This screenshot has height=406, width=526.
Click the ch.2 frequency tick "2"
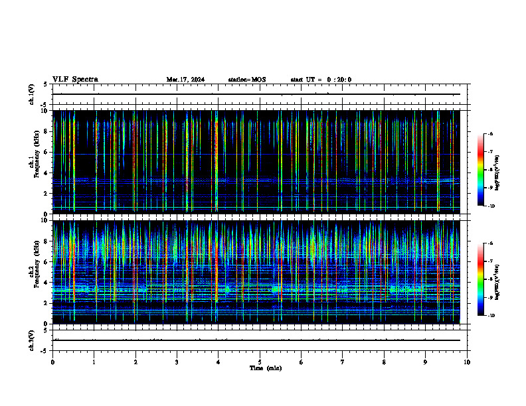46,303
